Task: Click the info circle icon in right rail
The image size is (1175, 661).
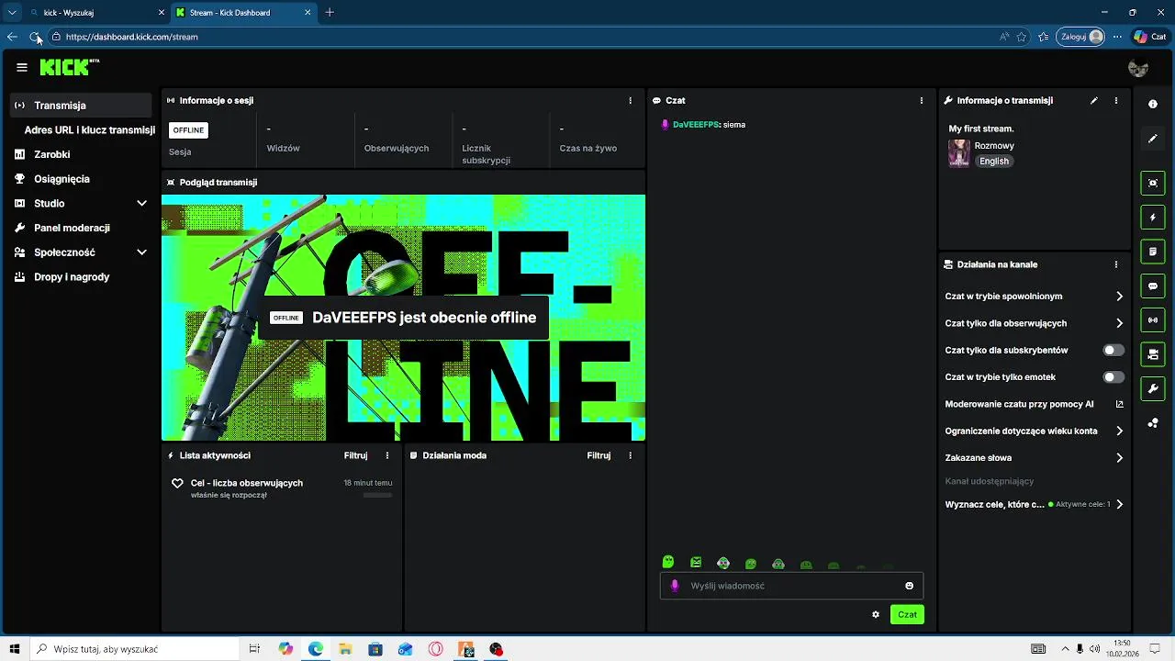Action: [1153, 105]
